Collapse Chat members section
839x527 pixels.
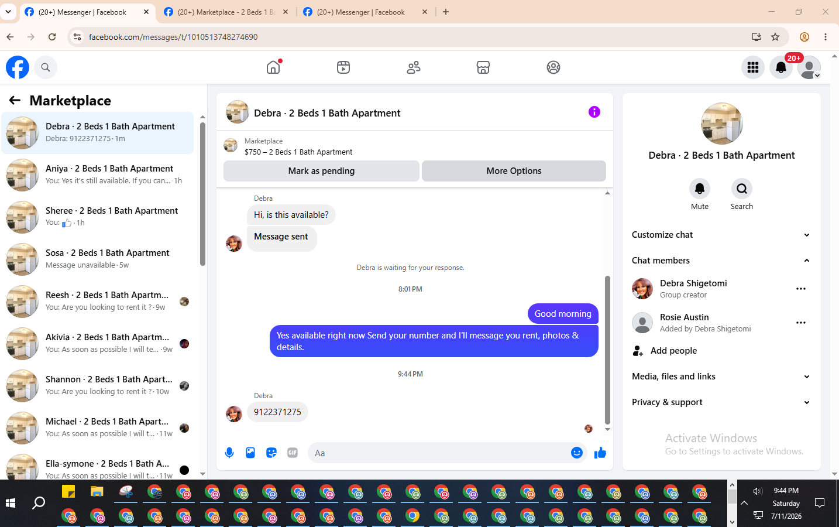721,261
